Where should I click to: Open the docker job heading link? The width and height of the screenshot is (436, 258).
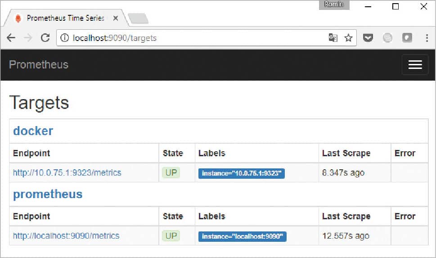33,131
